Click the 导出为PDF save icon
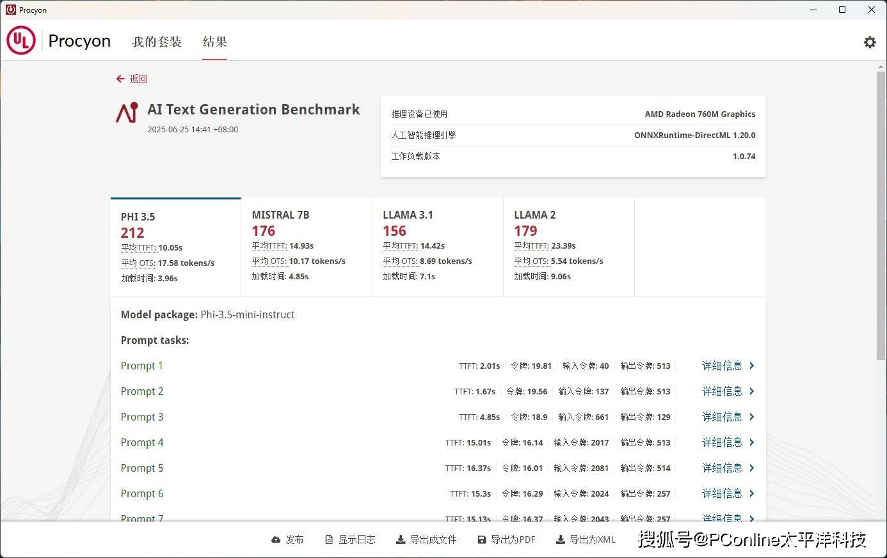 pos(482,539)
